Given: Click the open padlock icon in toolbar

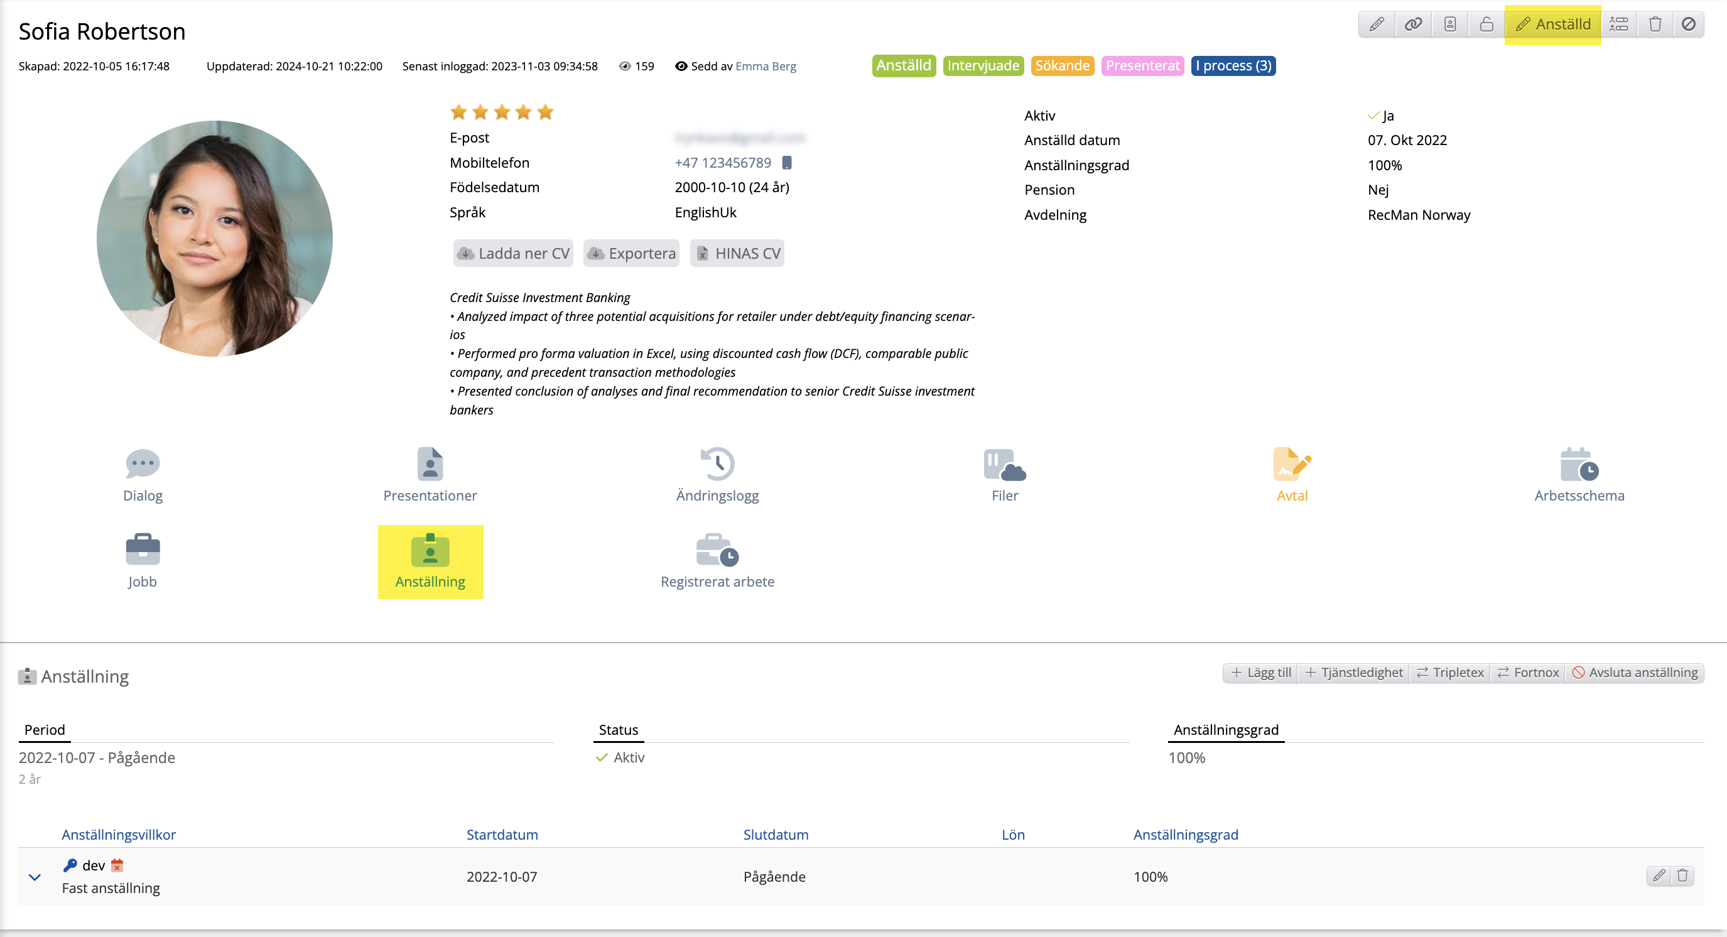Looking at the screenshot, I should [1486, 24].
